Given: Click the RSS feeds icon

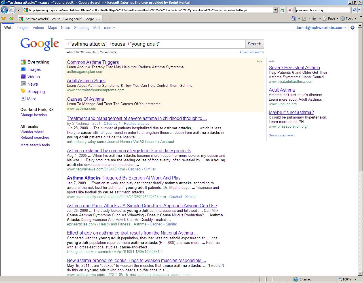Looking at the screenshot, I should click(304, 18).
